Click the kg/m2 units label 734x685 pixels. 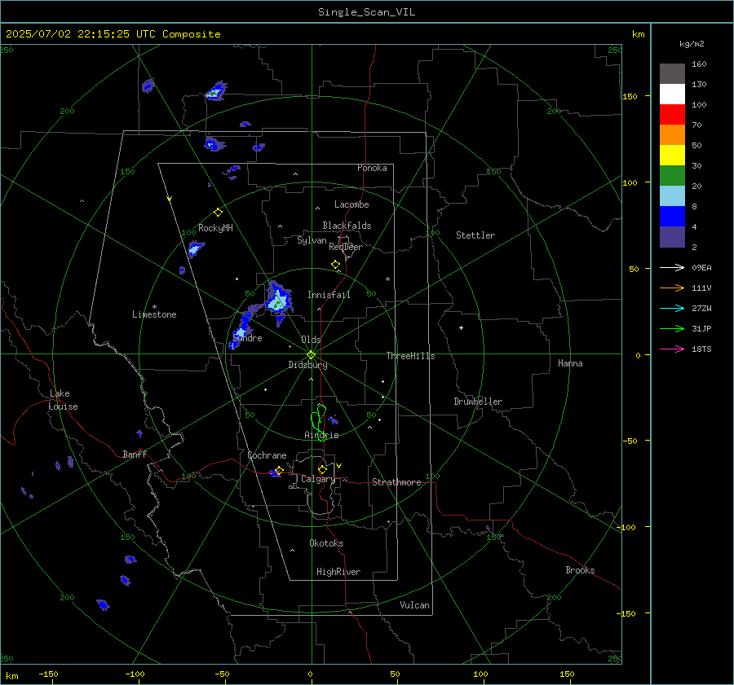(692, 44)
